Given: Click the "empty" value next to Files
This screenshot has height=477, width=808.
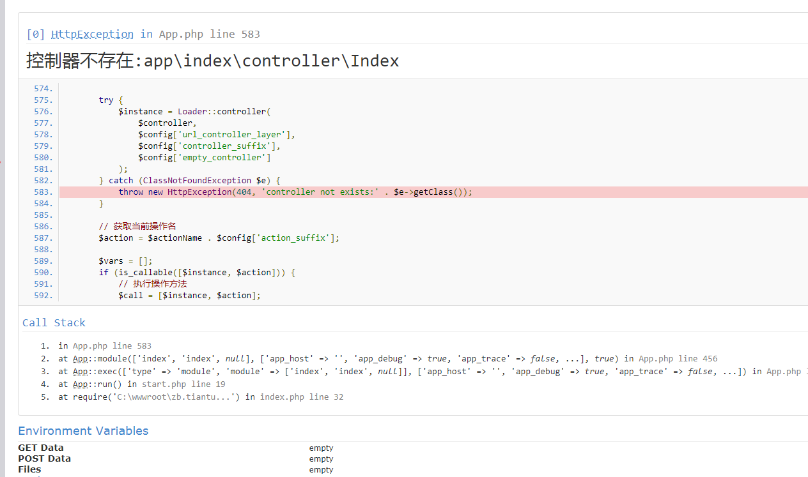Looking at the screenshot, I should tap(321, 470).
